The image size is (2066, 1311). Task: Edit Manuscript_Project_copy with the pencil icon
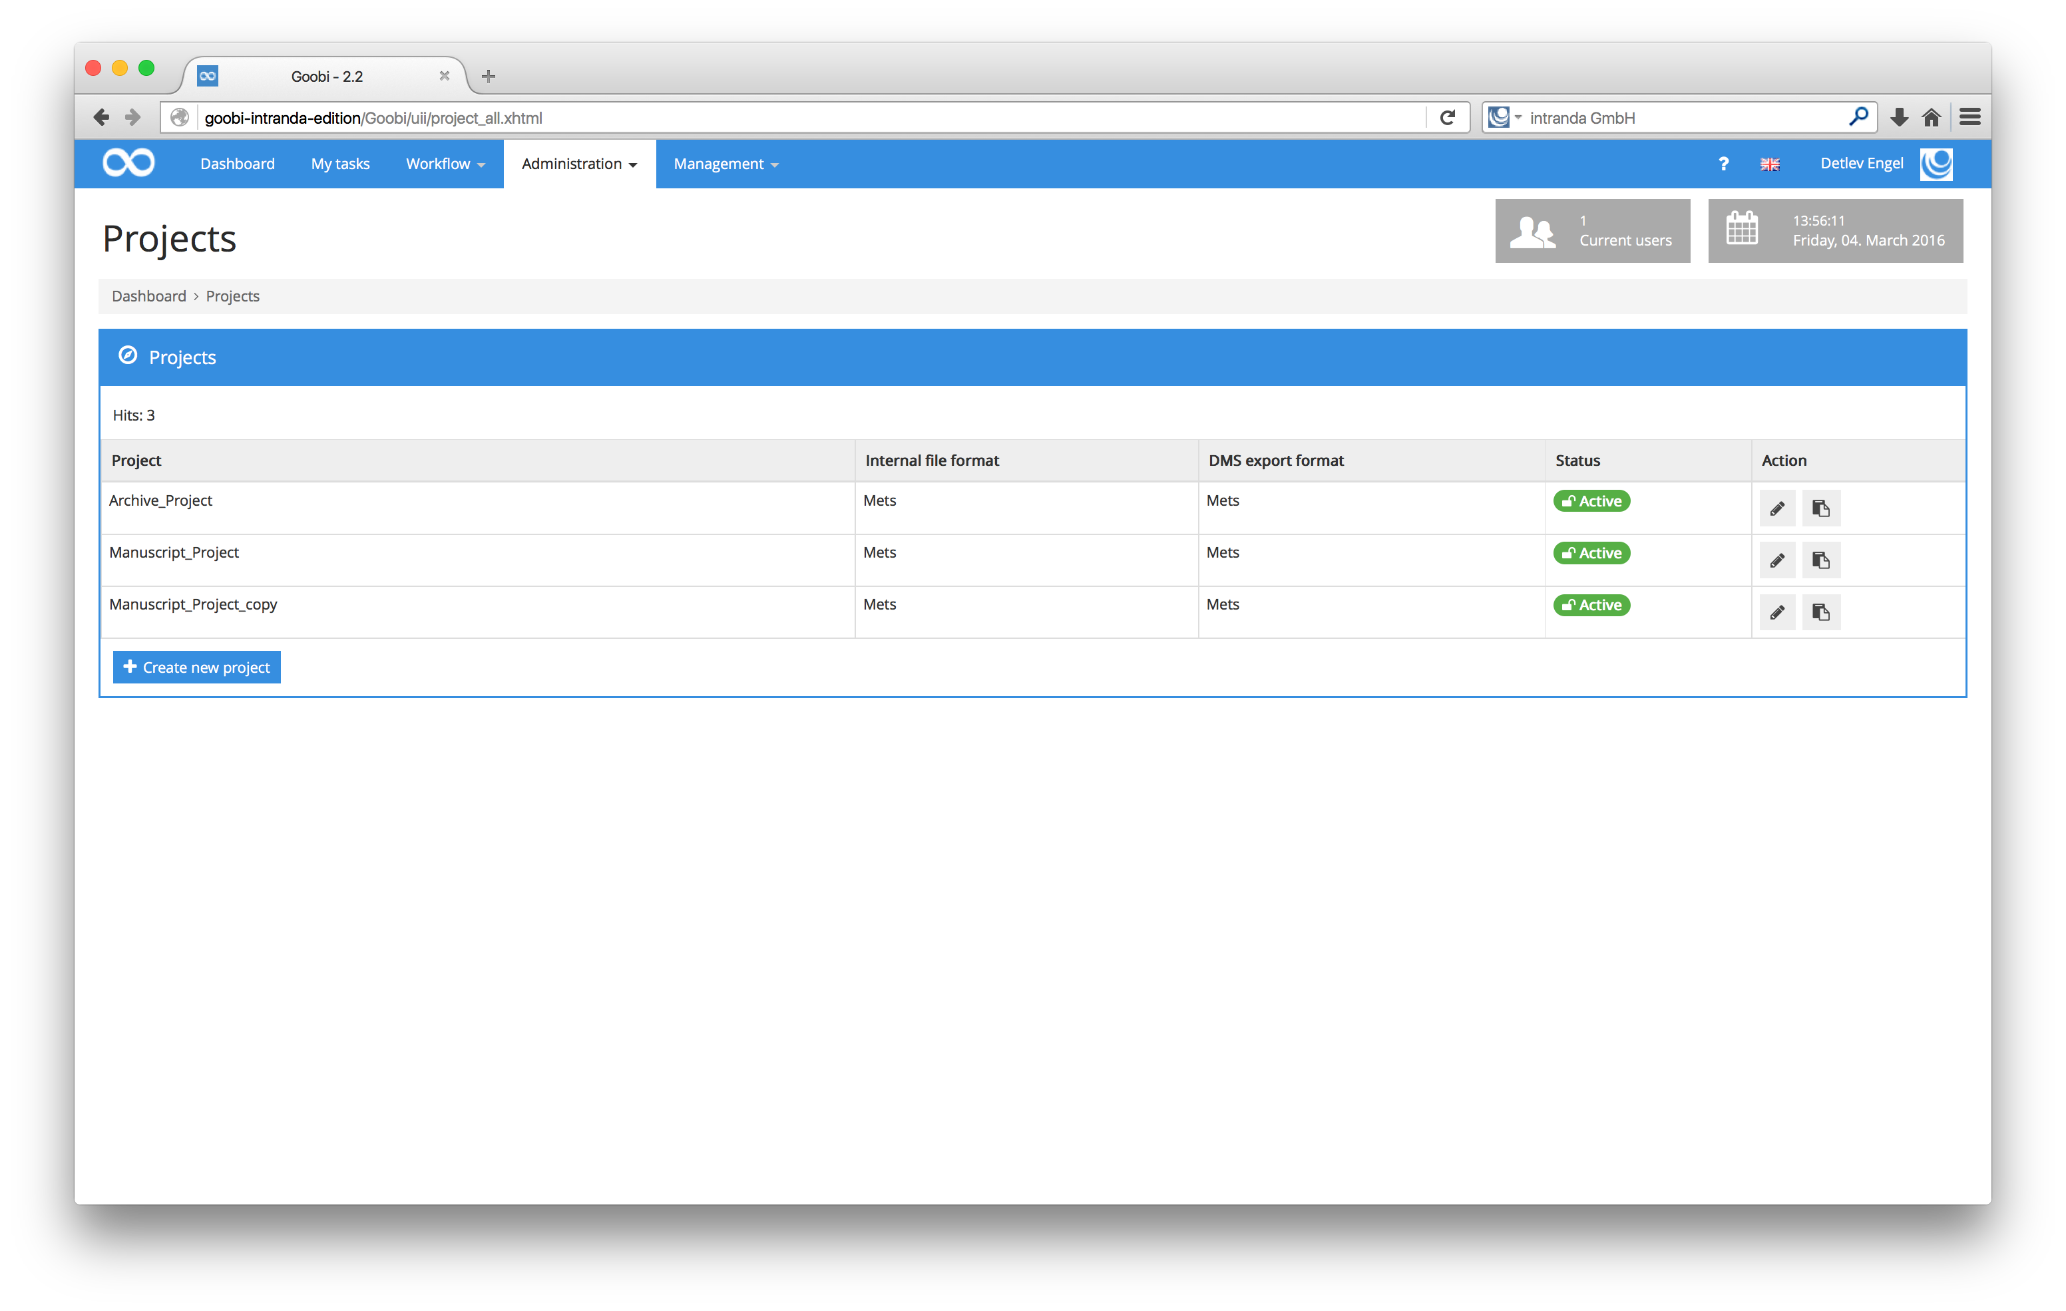pos(1777,613)
